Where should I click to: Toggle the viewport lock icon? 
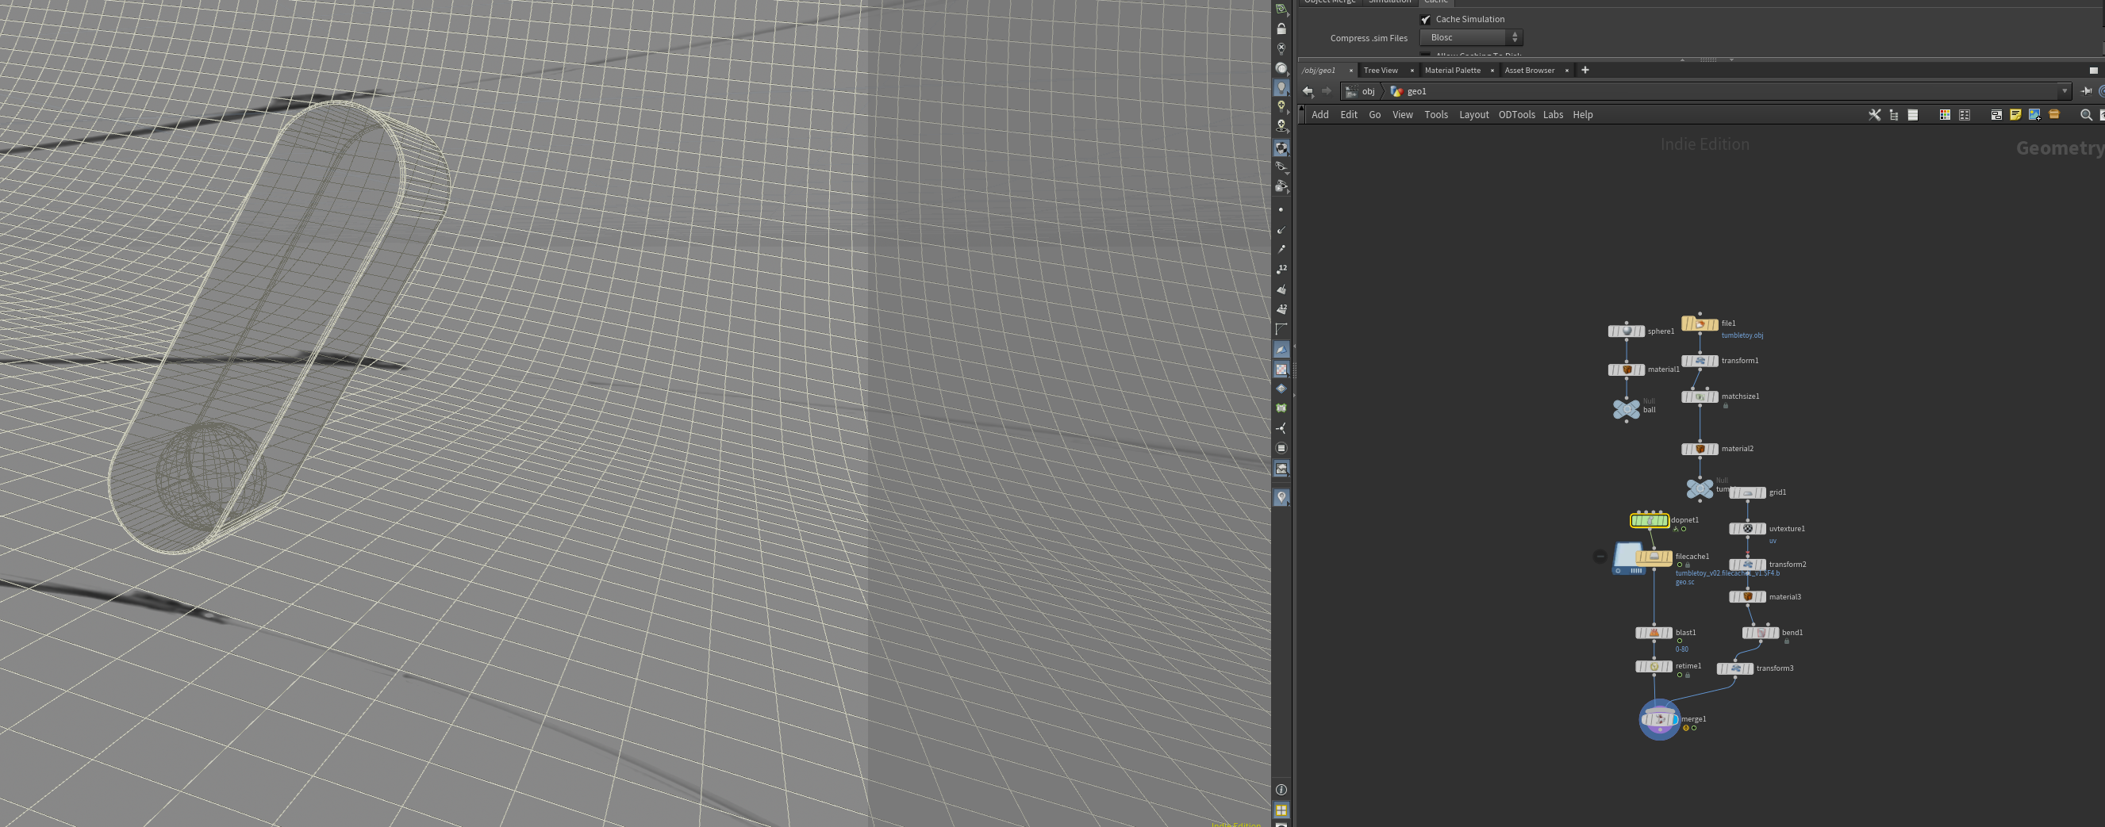[1281, 29]
